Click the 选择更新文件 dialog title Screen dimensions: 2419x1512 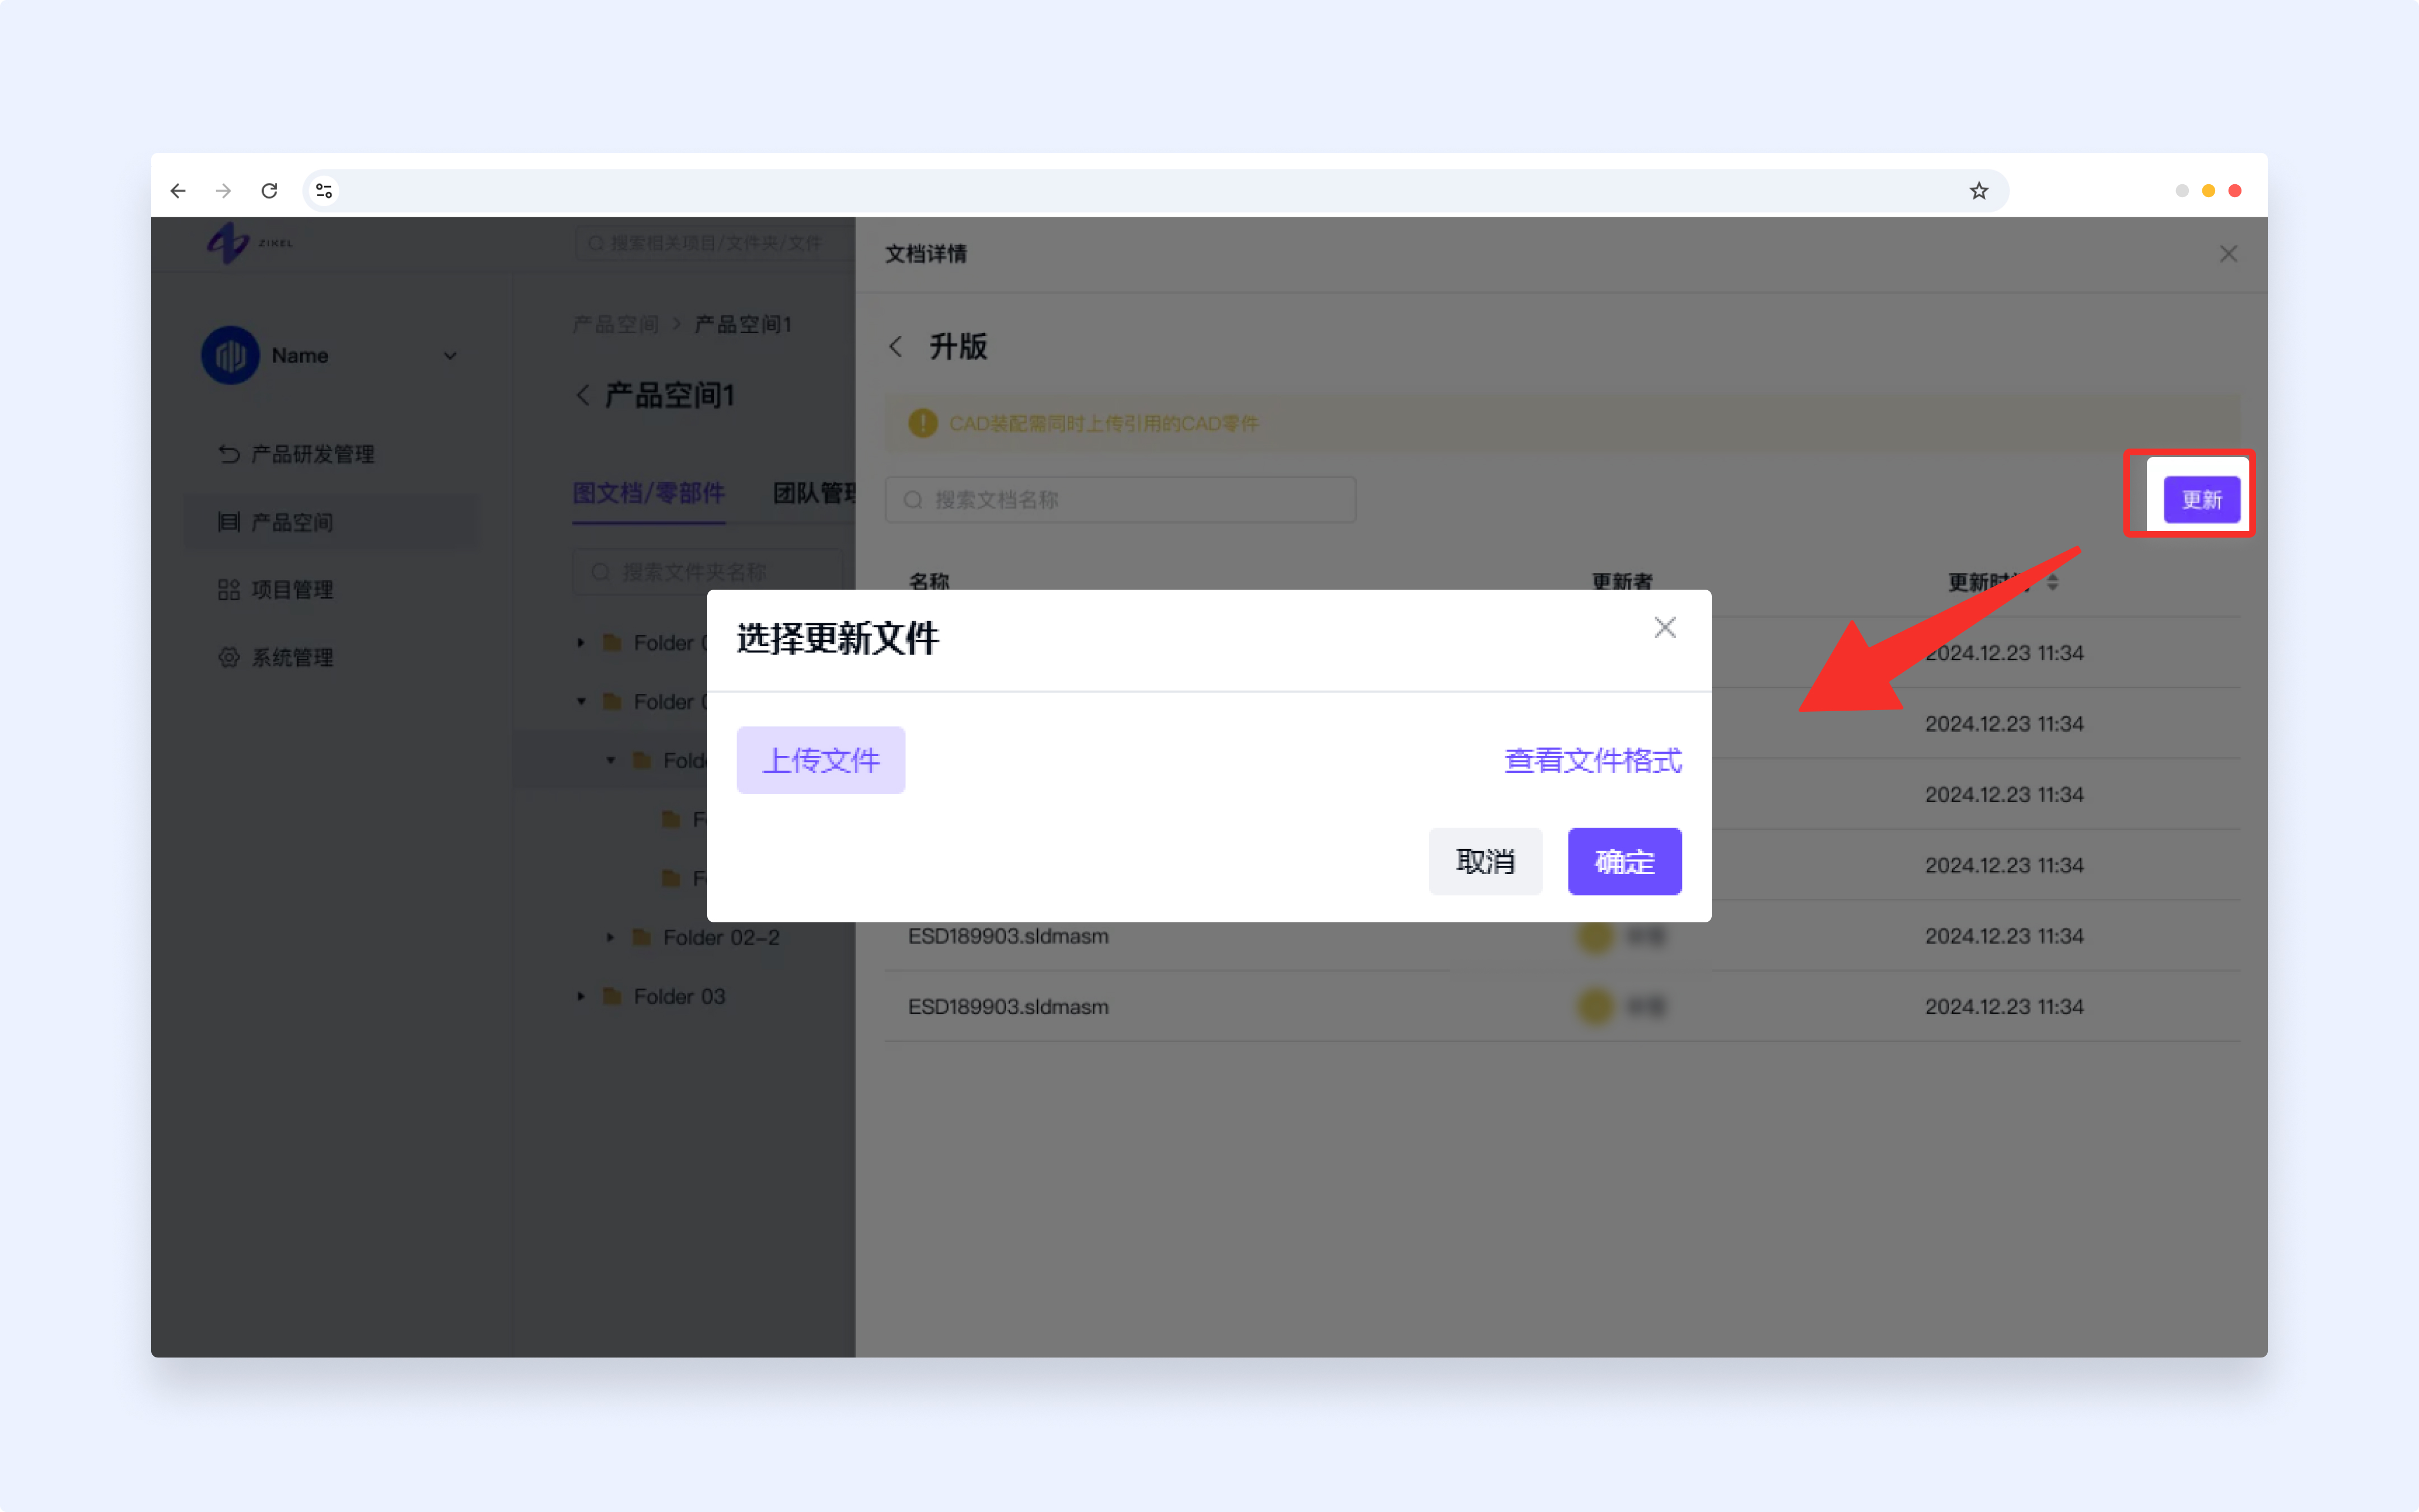[x=838, y=639]
